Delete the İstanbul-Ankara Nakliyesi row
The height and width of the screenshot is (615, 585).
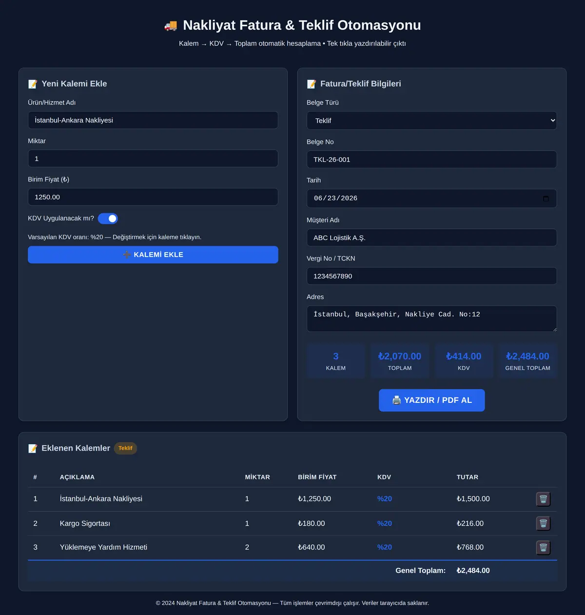pos(543,499)
